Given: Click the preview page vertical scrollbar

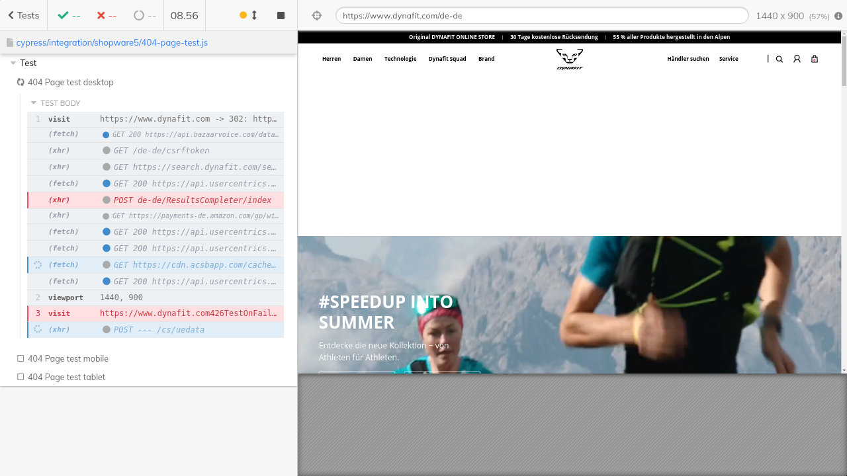Looking at the screenshot, I should (x=844, y=198).
